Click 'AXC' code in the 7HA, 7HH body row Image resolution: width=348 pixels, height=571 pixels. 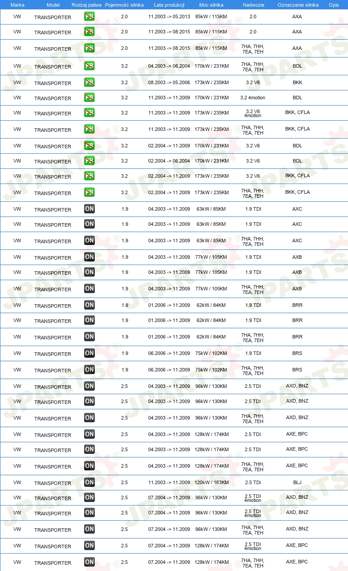coord(297,241)
